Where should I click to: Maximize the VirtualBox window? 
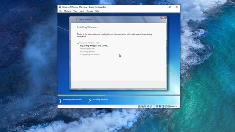170,7
